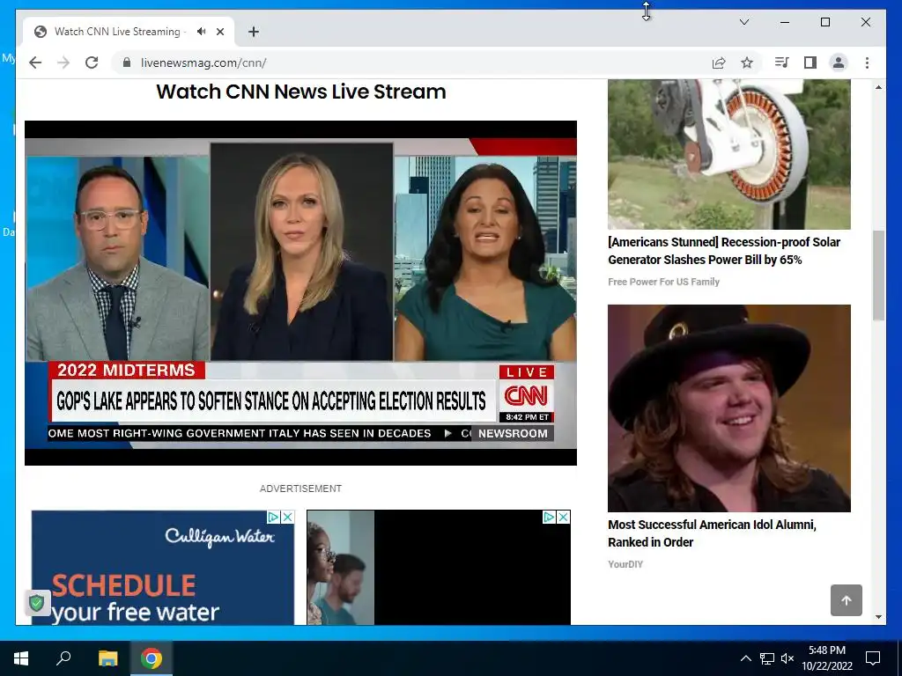Click the ADVERTISEMENT label
Screen dimensions: 902x676
pyautogui.click(x=301, y=489)
